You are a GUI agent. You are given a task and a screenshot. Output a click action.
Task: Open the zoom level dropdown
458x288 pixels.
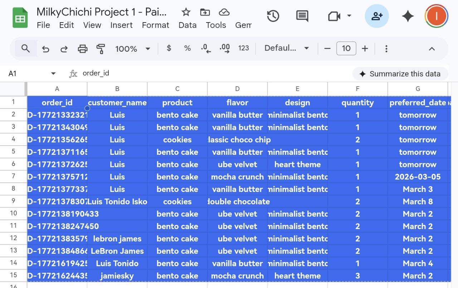(x=133, y=48)
